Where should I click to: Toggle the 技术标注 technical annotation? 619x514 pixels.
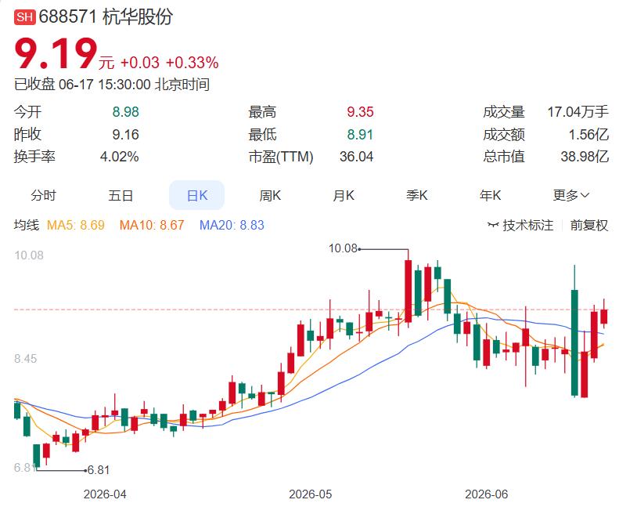527,226
